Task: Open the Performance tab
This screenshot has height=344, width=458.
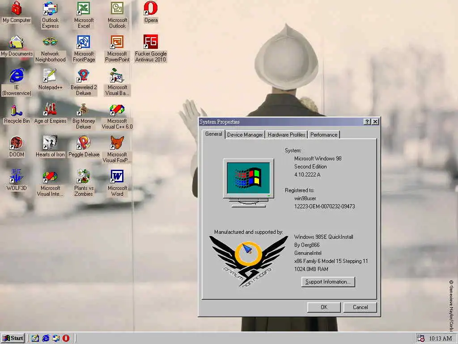Action: [324, 135]
